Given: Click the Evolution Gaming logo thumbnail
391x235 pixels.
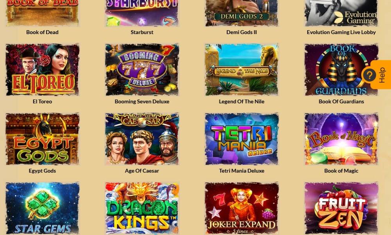Looking at the screenshot, I should click(341, 13).
